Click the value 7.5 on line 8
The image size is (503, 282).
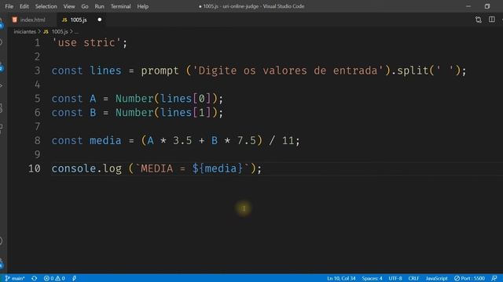click(246, 141)
